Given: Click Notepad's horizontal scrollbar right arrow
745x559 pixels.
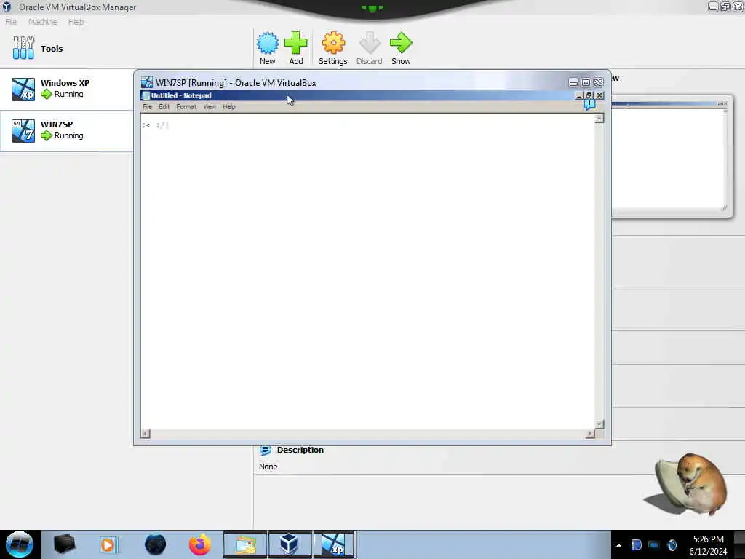Looking at the screenshot, I should [x=589, y=434].
